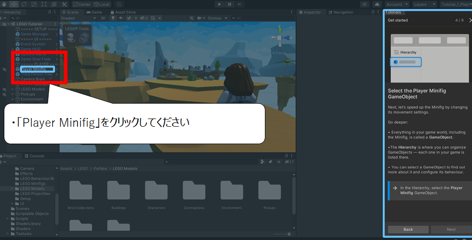
Task: Switch to the Navigation tab
Action: (x=341, y=12)
